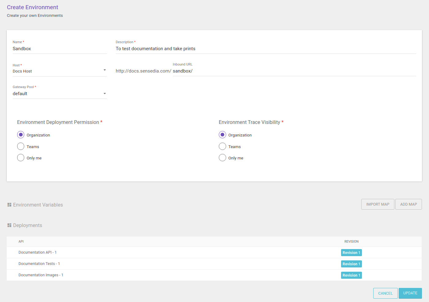
Task: Click the Deployments section grid icon
Action: coord(9,225)
